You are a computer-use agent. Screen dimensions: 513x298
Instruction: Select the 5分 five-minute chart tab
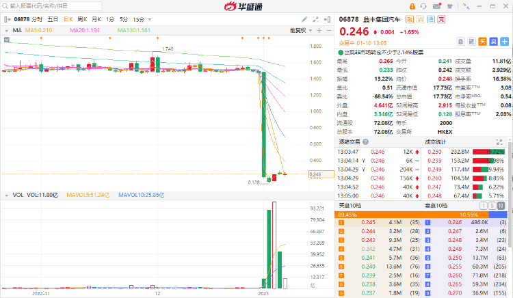coord(124,19)
